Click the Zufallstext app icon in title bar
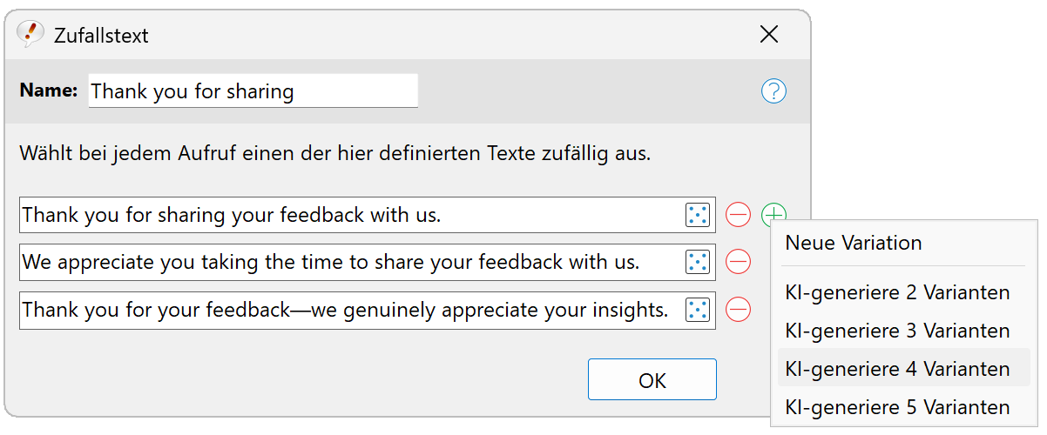This screenshot has width=1047, height=435. [30, 34]
